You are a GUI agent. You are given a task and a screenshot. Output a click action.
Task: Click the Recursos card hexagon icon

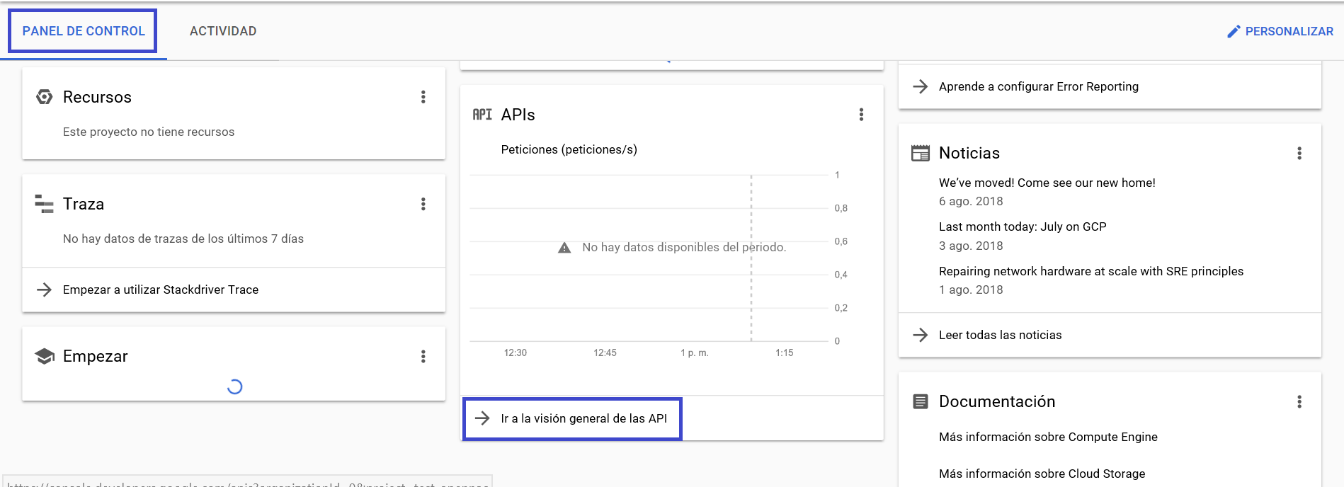pos(45,97)
